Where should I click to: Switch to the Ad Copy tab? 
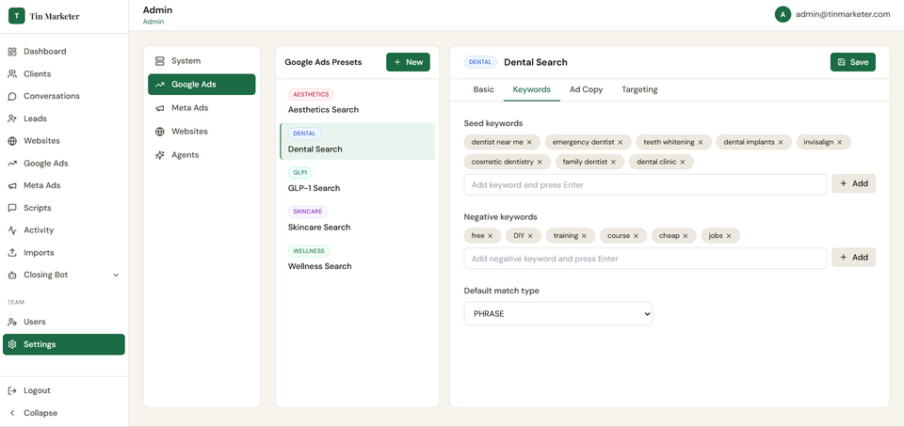coord(587,89)
